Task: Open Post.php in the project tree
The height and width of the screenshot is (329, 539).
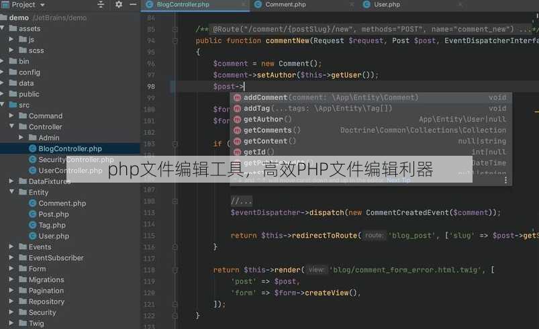Action: click(54, 214)
